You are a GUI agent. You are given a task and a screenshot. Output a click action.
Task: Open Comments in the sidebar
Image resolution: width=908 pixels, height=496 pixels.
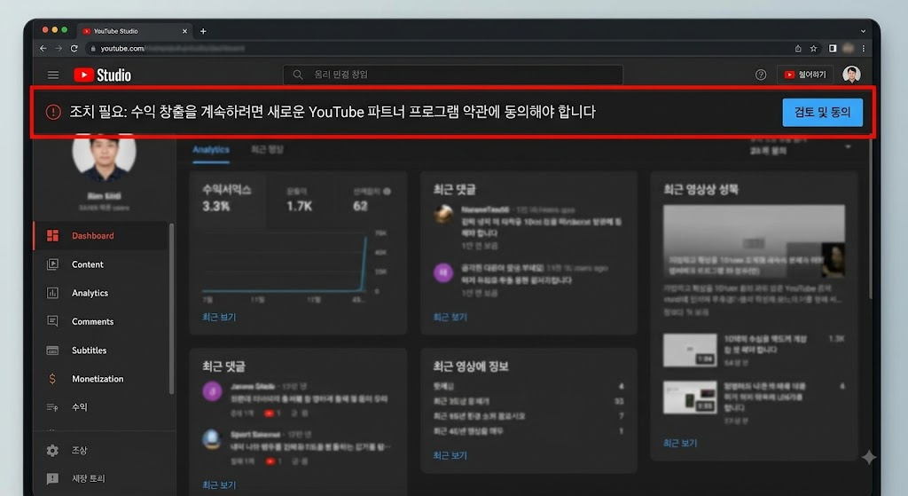101,321
